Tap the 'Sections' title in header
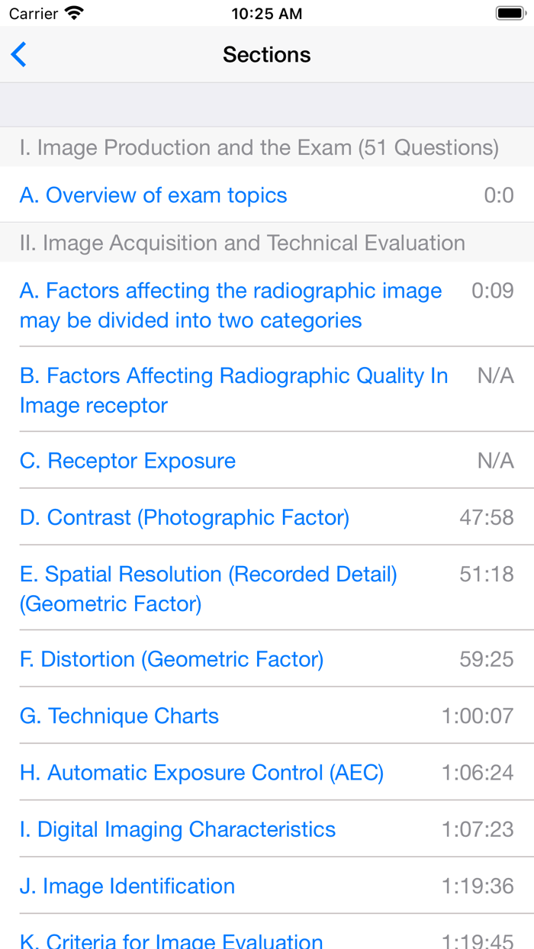Viewport: 534px width, 949px height. 266,54
